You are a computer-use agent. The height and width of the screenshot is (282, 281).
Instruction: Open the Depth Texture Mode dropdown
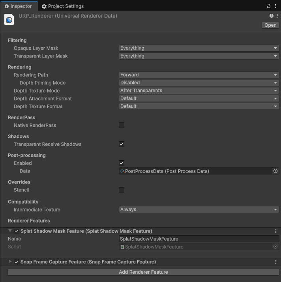pyautogui.click(x=199, y=91)
